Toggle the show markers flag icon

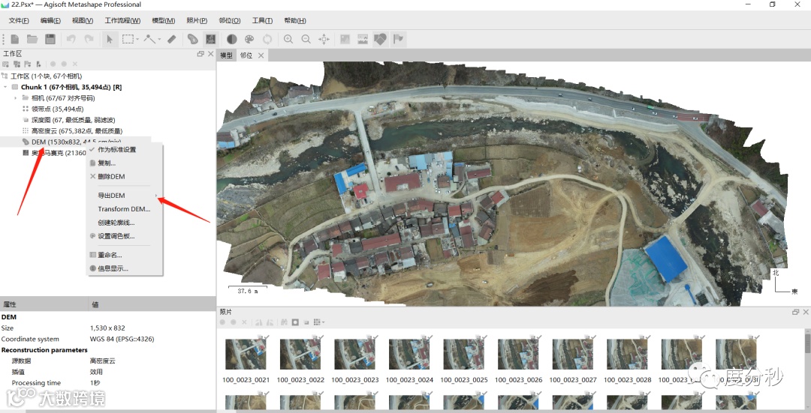[399, 39]
